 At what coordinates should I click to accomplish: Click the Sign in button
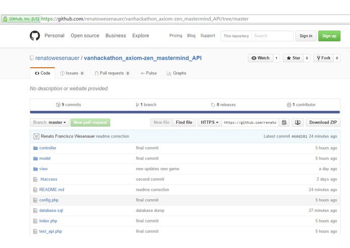(x=306, y=36)
